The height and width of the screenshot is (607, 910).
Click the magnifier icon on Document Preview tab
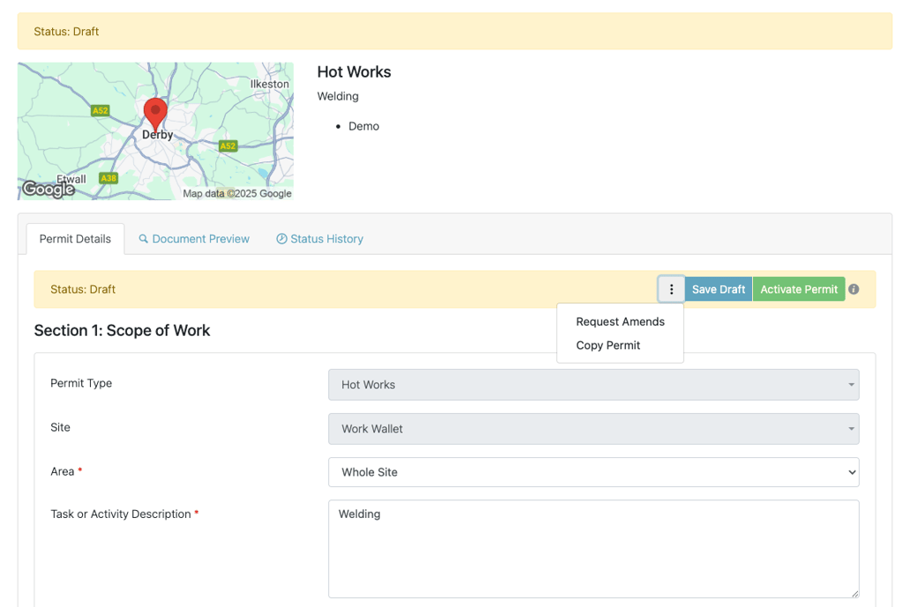(144, 239)
